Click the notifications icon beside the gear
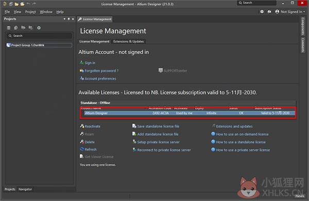Screen dimensions: 309x201 tap(269, 12)
